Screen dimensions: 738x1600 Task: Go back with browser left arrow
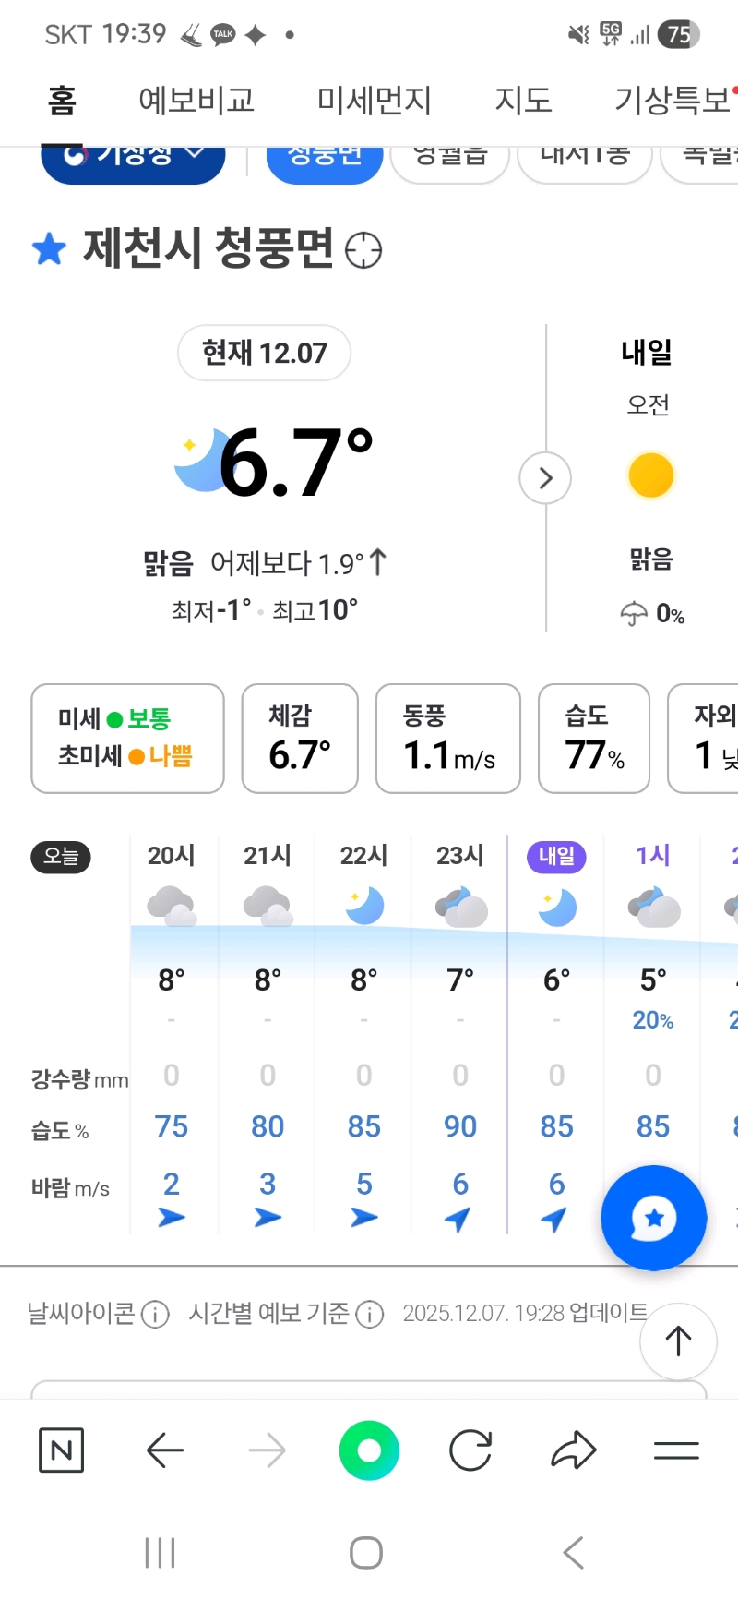(x=165, y=1450)
